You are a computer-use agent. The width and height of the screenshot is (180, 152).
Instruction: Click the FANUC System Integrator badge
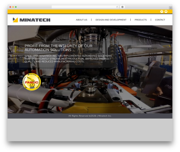tap(32, 82)
